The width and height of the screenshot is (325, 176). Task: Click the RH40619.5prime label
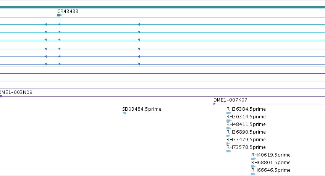pyautogui.click(x=271, y=155)
